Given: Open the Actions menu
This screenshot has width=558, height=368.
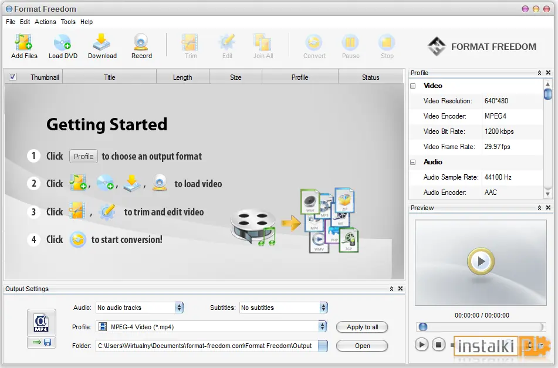Looking at the screenshot, I should click(45, 22).
